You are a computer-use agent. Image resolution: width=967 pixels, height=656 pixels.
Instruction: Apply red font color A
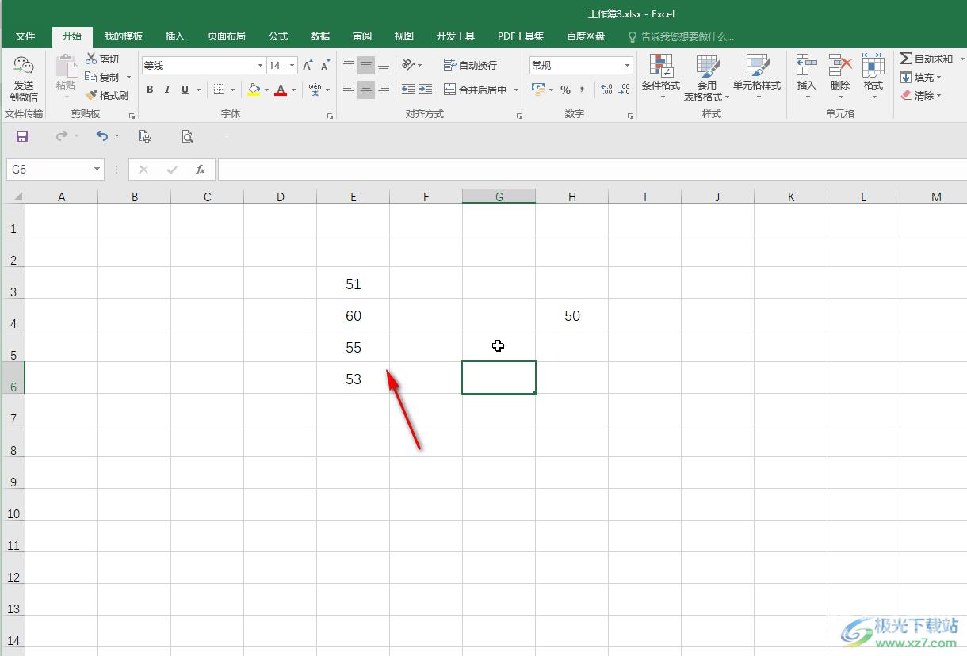[281, 90]
